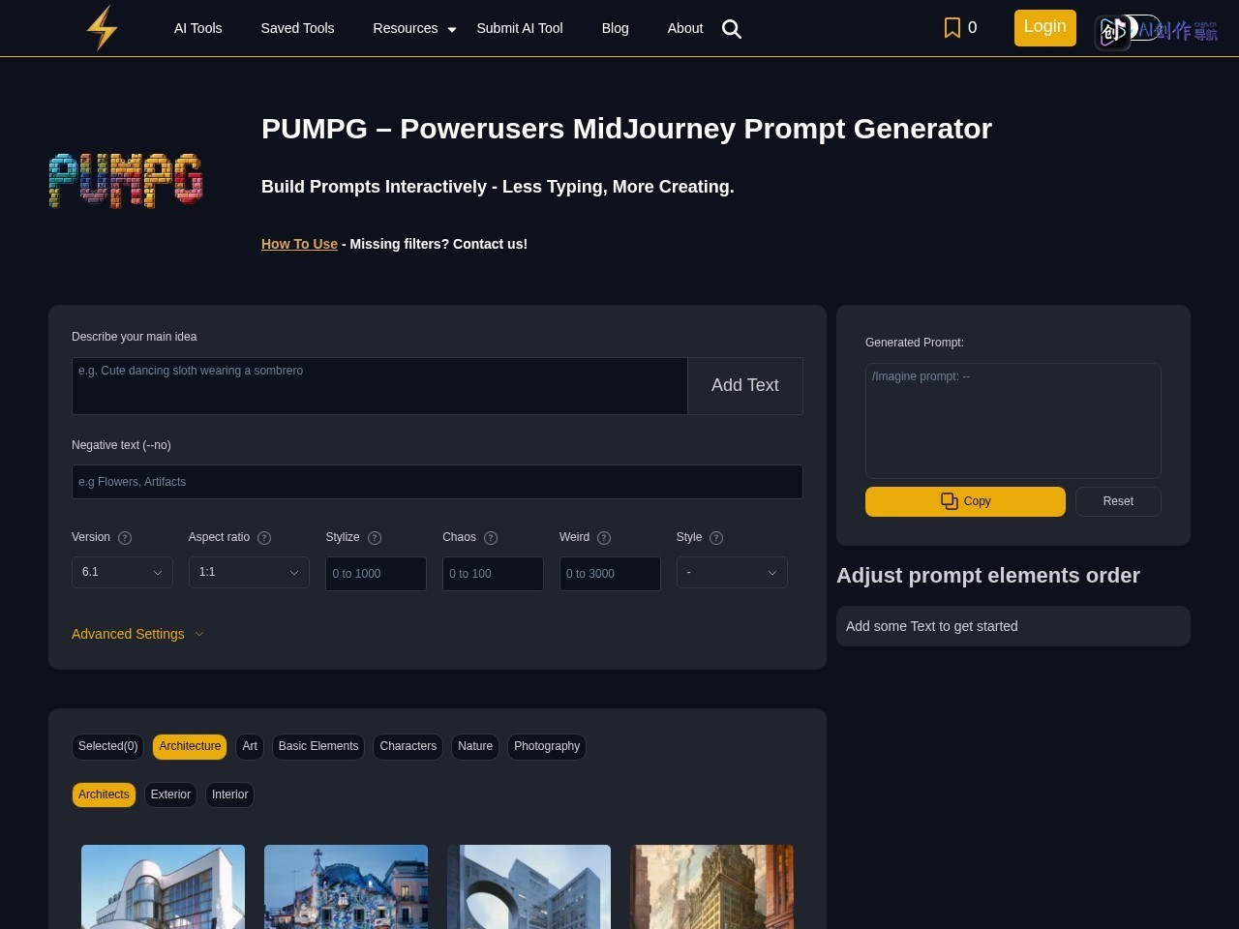Open the Version 6.1 dropdown
Image resolution: width=1239 pixels, height=929 pixels.
pyautogui.click(x=122, y=572)
